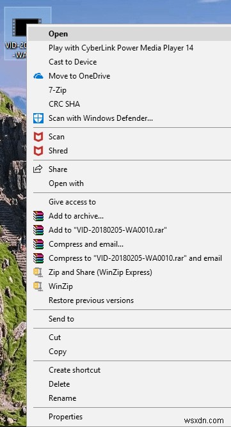This screenshot has width=231, height=427.
Task: Choose Zip and Share (WinZip Express)
Action: (129, 272)
